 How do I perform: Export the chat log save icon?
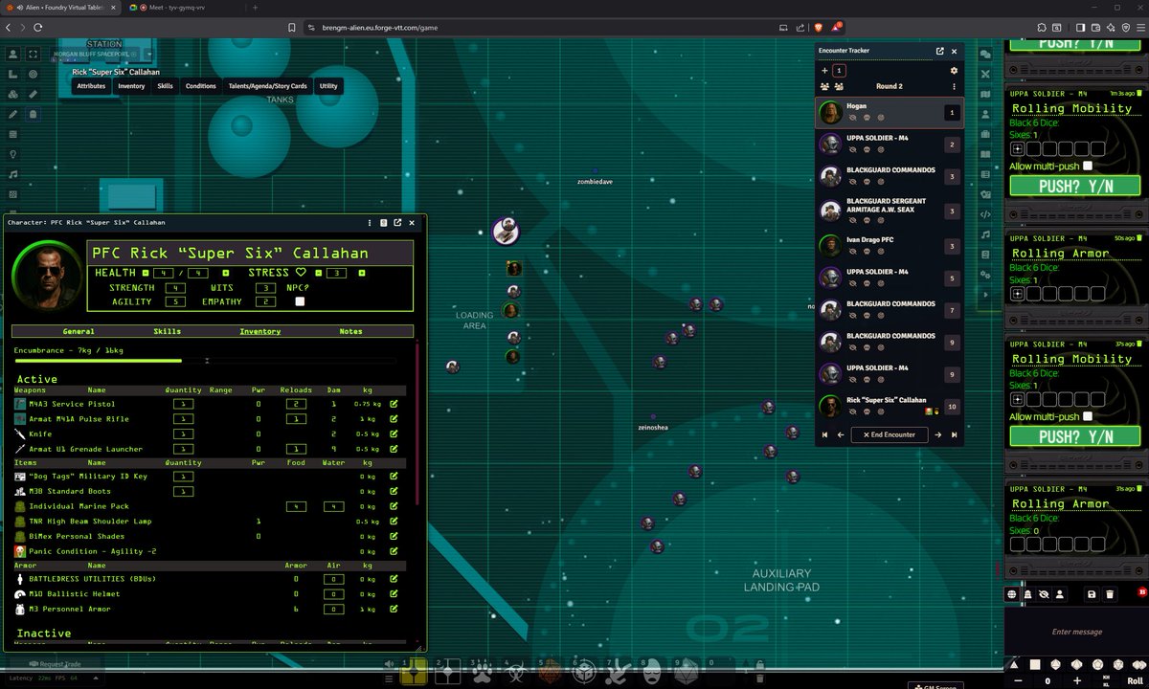[x=1093, y=594]
